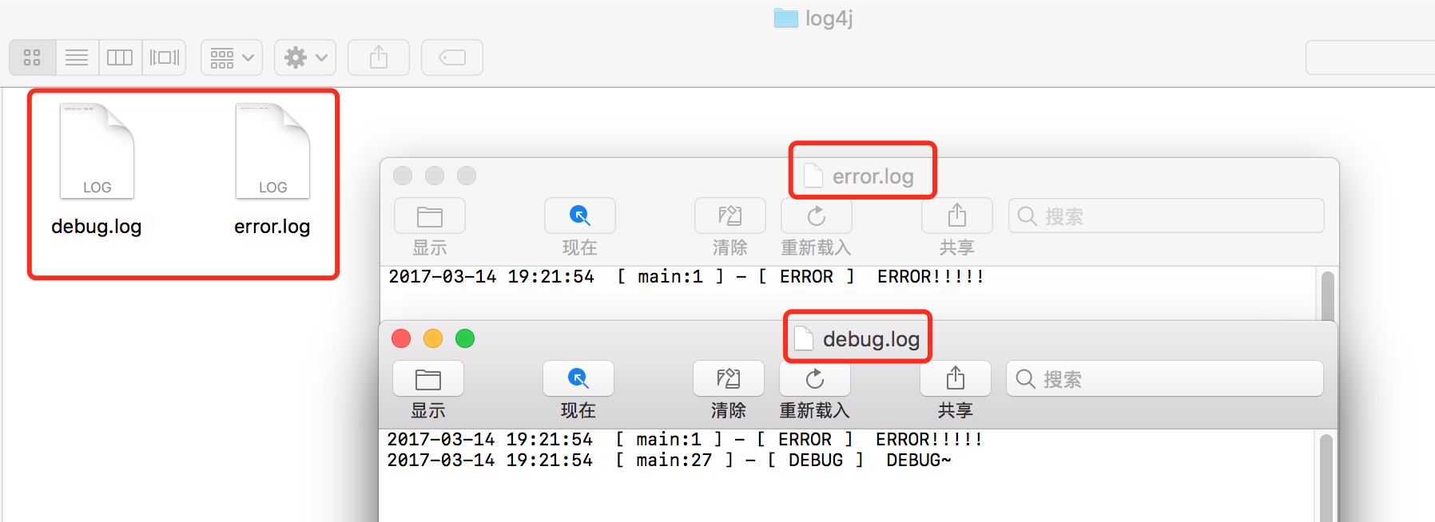Click debug.log document icon in title bar
Screen dimensions: 1435x522
(x=804, y=338)
